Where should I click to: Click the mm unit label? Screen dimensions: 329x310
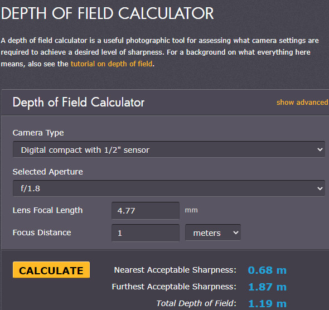191,210
